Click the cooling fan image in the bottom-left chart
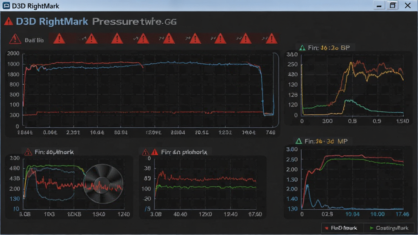This screenshot has width=418, height=235. 103,184
